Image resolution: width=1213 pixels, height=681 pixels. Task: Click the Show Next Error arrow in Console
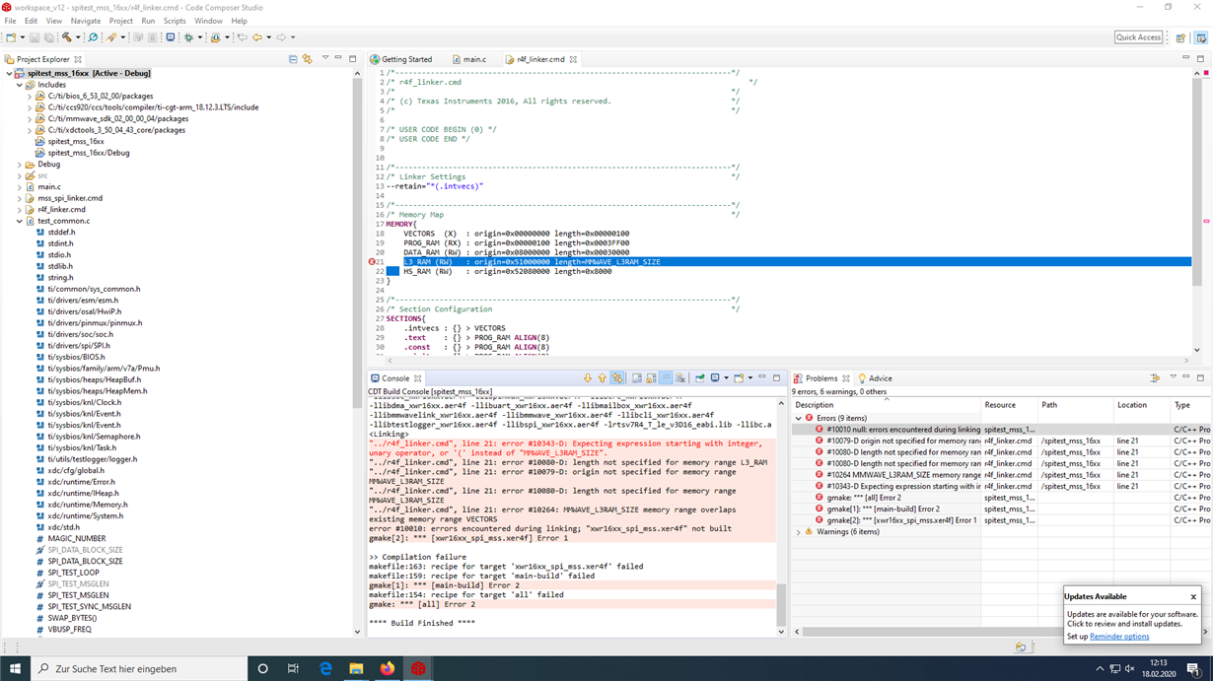588,378
